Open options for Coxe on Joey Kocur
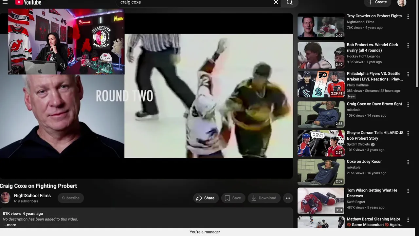The image size is (419, 236). [408, 162]
